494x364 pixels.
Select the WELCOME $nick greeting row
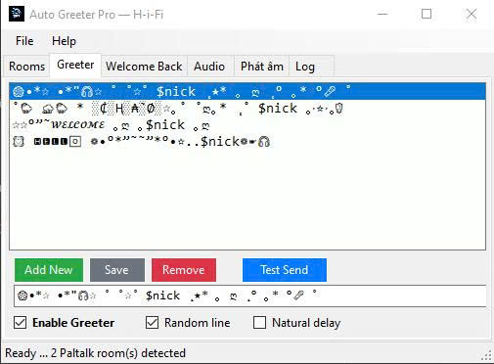[247, 124]
